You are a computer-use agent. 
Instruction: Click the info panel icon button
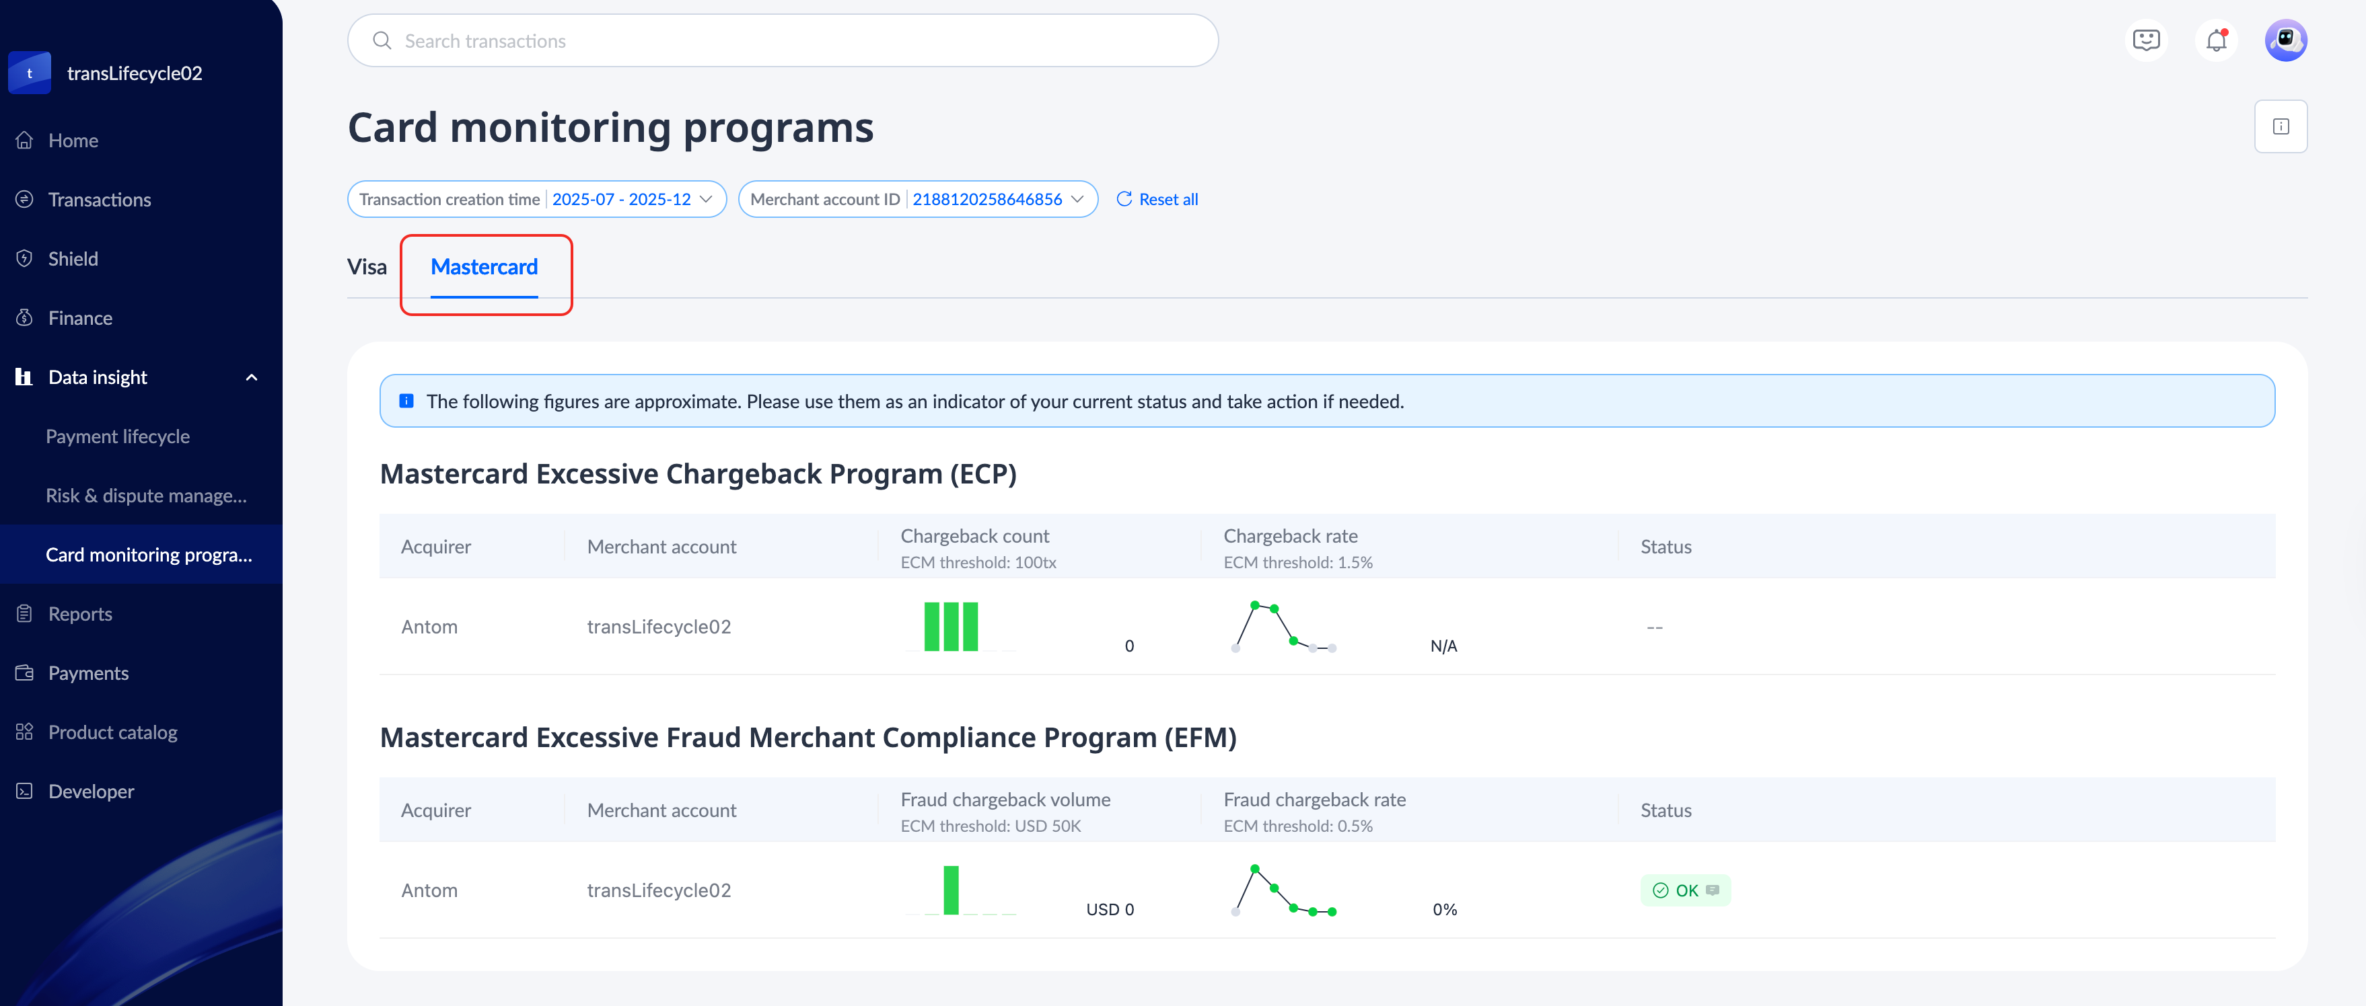(x=2281, y=126)
